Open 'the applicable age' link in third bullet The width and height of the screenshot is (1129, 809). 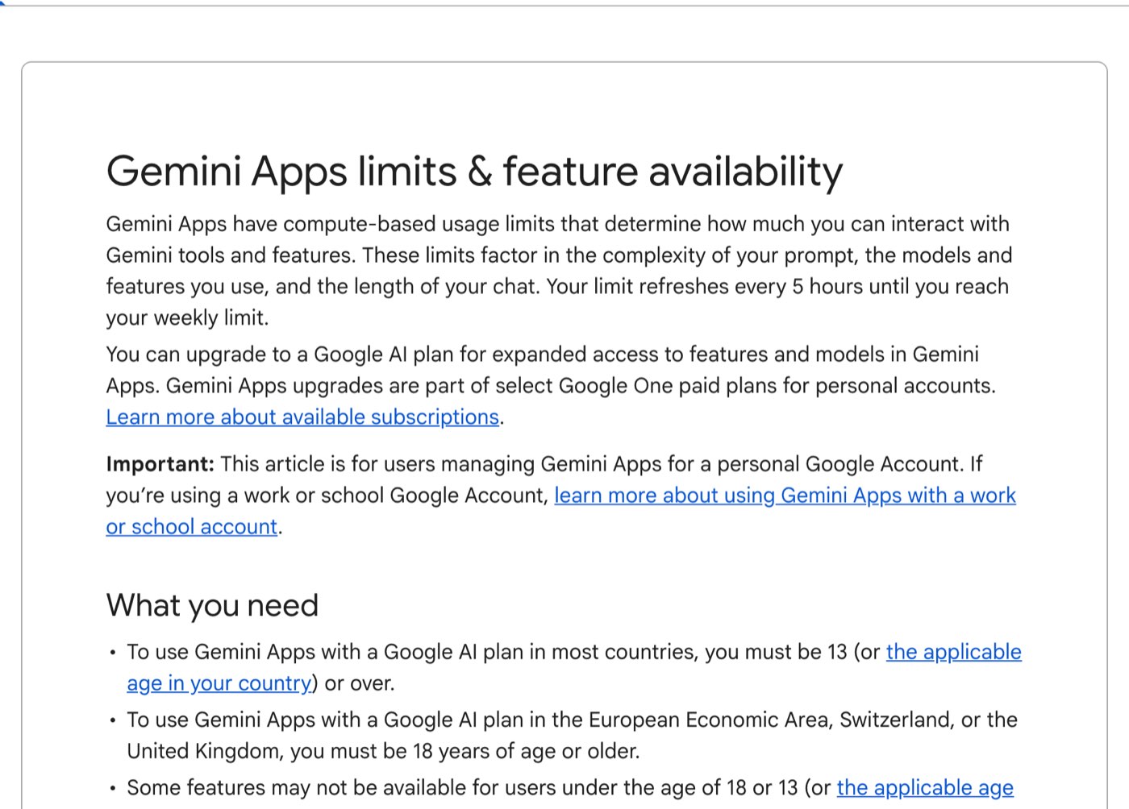tap(925, 788)
